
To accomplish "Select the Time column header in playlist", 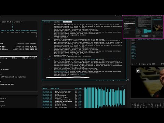I will pos(80,88).
